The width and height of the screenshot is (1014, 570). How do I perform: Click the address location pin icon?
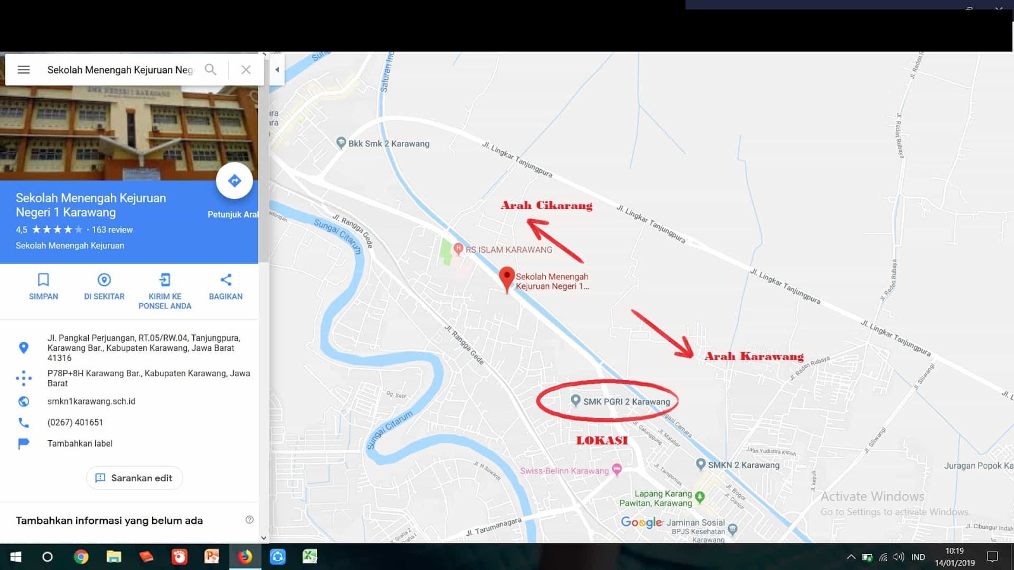tap(23, 348)
